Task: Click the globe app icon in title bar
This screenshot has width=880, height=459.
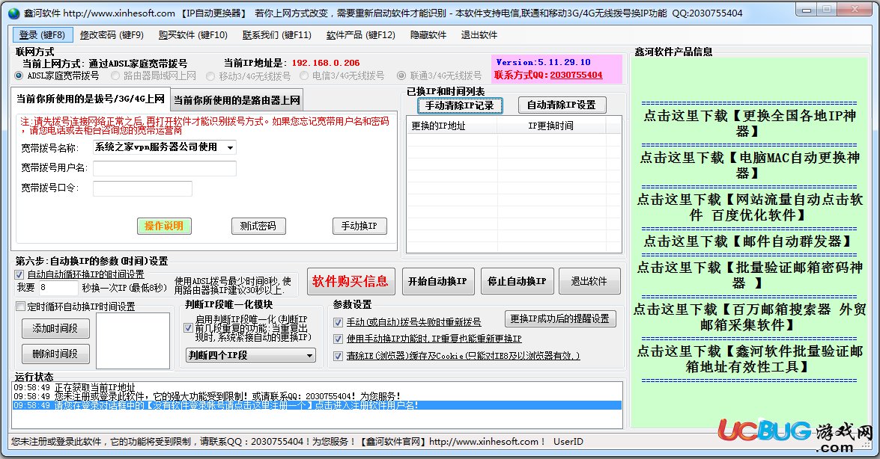Action: 14,13
